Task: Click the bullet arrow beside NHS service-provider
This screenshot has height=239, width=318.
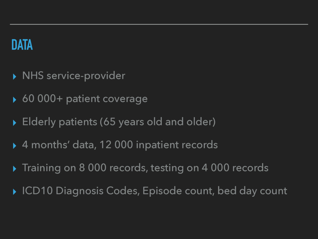Action: click(x=14, y=77)
